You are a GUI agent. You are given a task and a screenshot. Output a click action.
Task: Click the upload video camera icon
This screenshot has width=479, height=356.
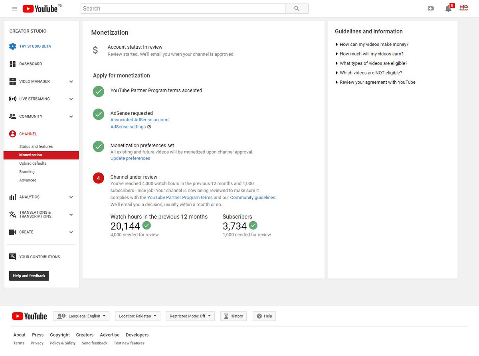431,8
